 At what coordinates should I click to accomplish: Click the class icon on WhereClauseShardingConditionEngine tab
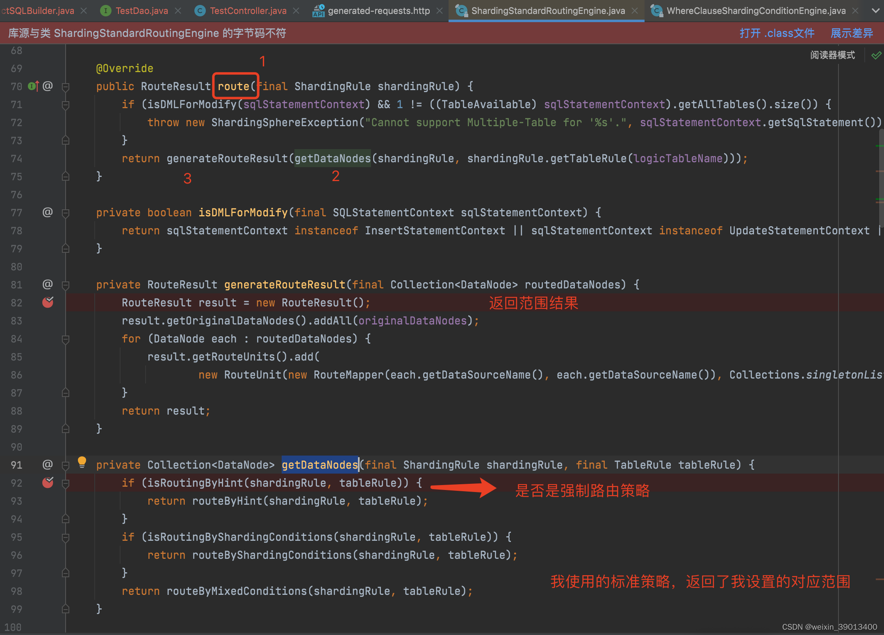657,10
